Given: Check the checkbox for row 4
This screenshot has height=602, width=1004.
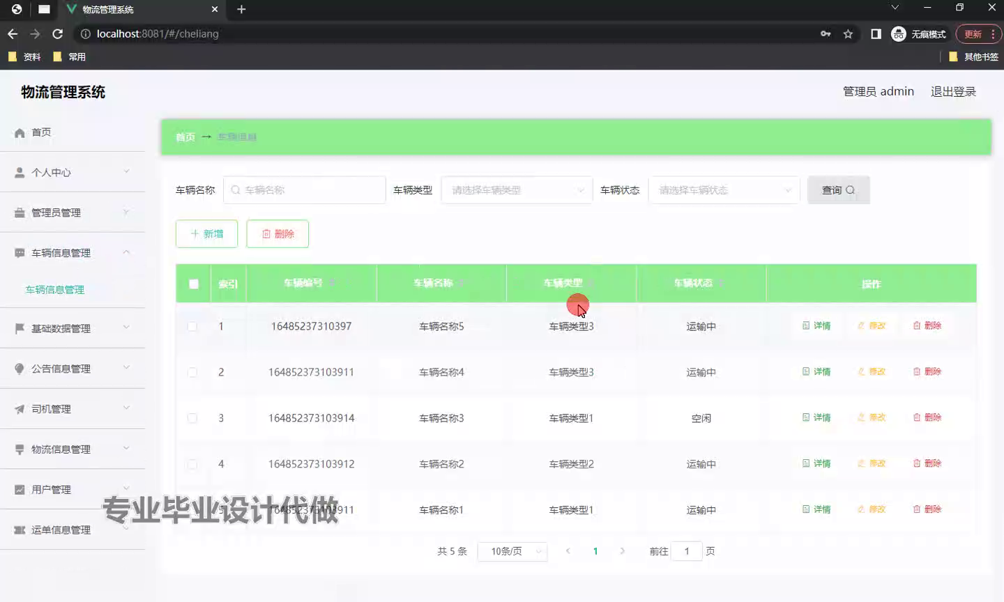Looking at the screenshot, I should [x=192, y=464].
